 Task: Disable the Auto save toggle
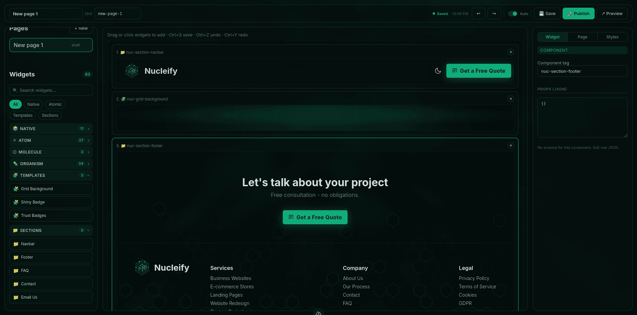(x=512, y=14)
